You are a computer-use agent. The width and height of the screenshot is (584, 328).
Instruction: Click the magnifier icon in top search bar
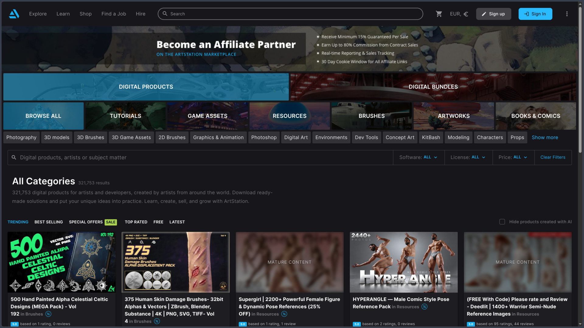[x=165, y=14]
